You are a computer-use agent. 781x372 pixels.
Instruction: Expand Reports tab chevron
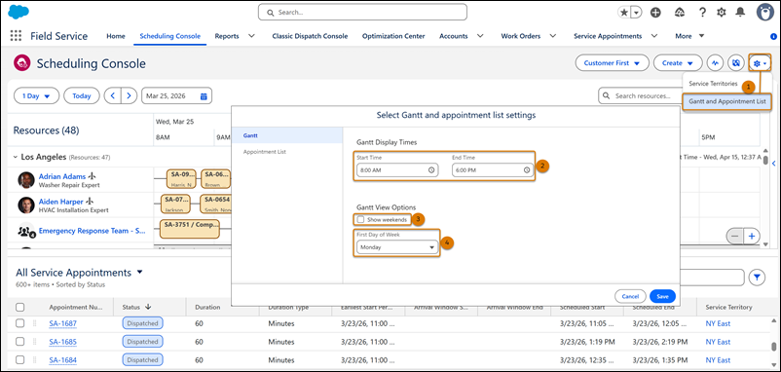pyautogui.click(x=251, y=36)
